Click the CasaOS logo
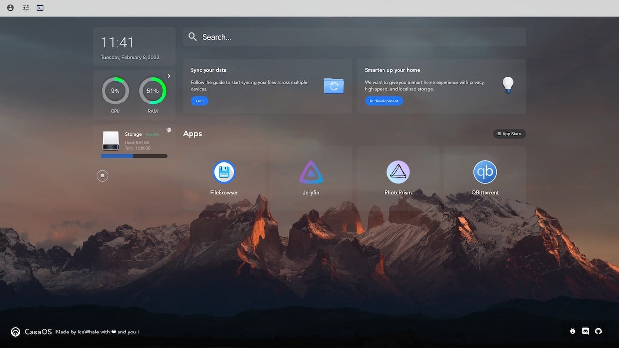 point(15,332)
